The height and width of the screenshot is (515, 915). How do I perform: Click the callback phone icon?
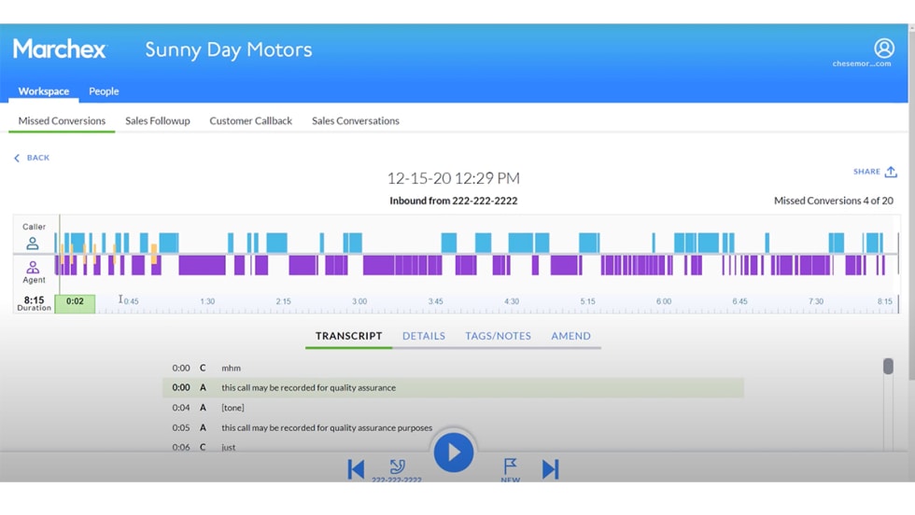[397, 466]
